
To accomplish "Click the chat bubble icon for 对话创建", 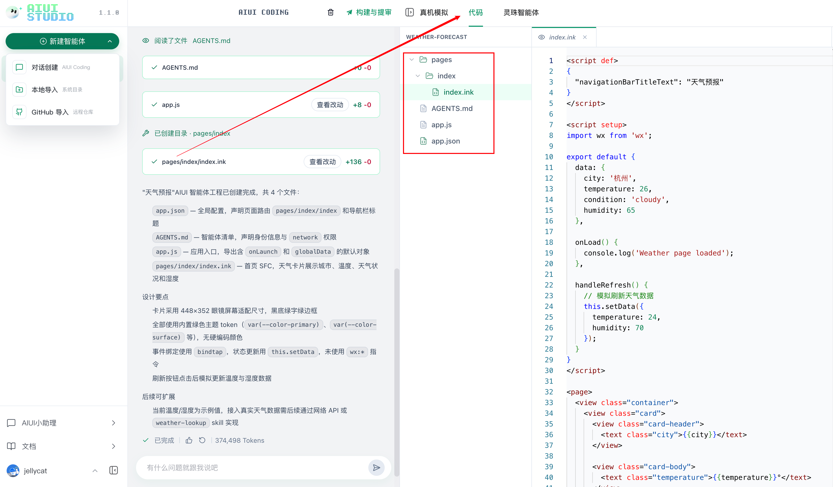I will pos(20,67).
